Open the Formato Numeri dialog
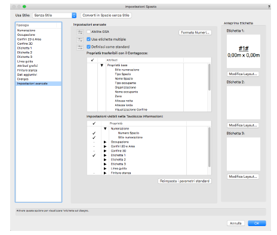 (x=195, y=33)
